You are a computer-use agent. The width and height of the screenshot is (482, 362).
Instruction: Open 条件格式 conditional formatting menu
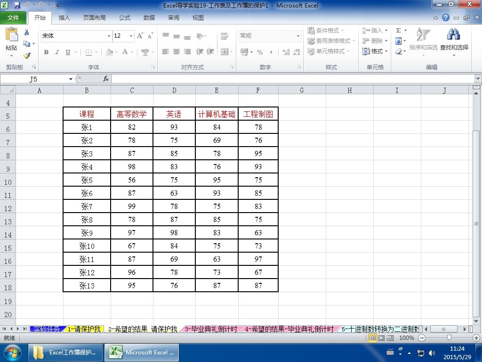click(326, 31)
